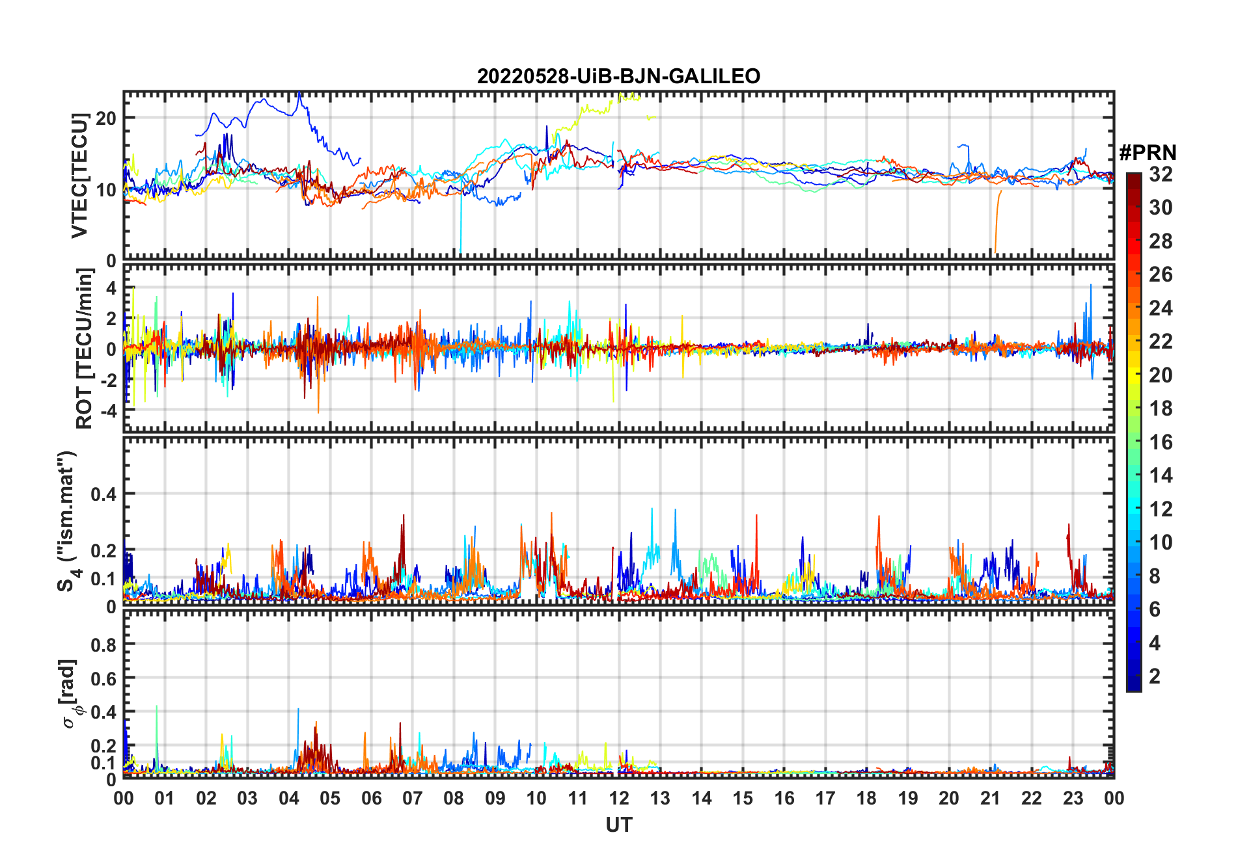Click the plot title "20220528-UiB-BJN-GALILEO"
The width and height of the screenshot is (1238, 865).
[618, 76]
